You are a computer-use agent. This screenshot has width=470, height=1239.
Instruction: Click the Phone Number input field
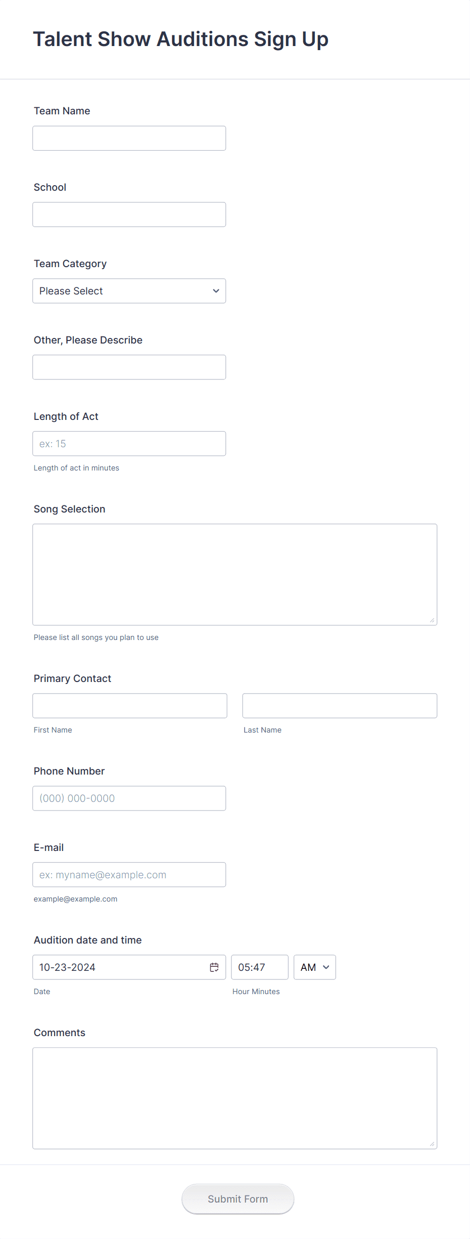pyautogui.click(x=129, y=798)
